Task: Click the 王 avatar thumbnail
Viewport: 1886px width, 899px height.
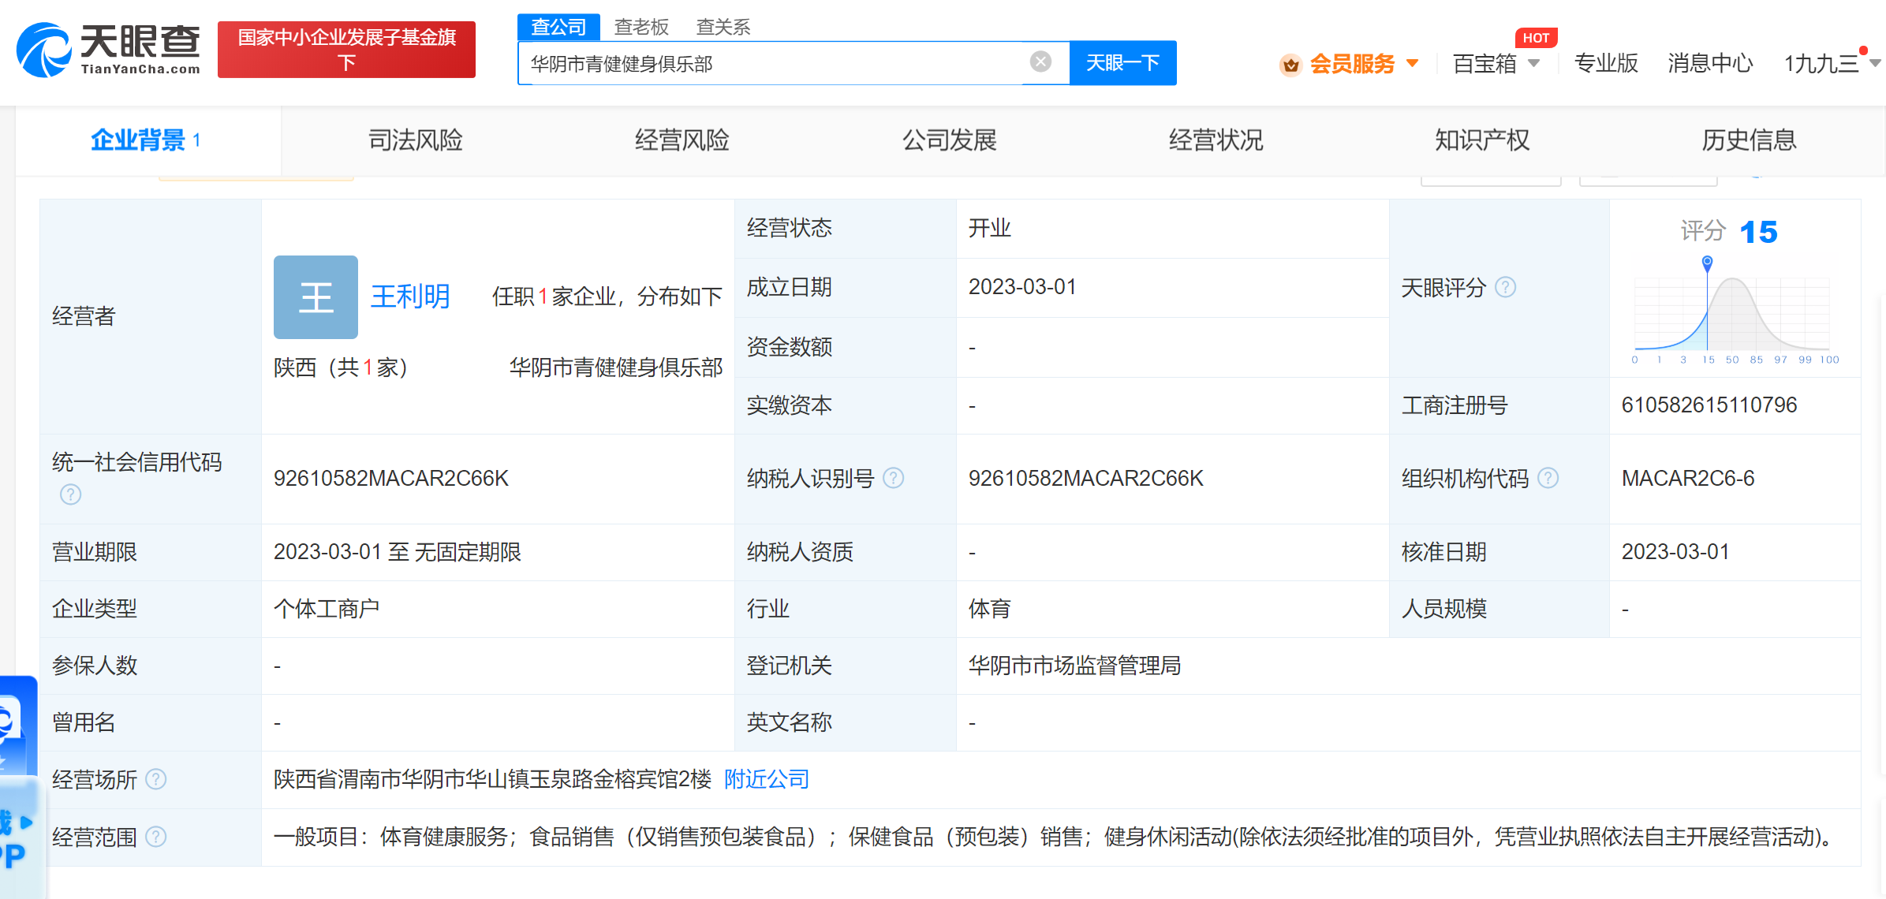Action: point(316,297)
